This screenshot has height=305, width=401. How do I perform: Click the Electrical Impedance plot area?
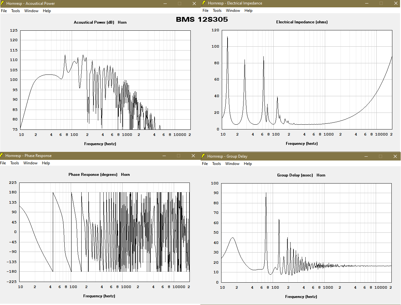click(x=307, y=80)
